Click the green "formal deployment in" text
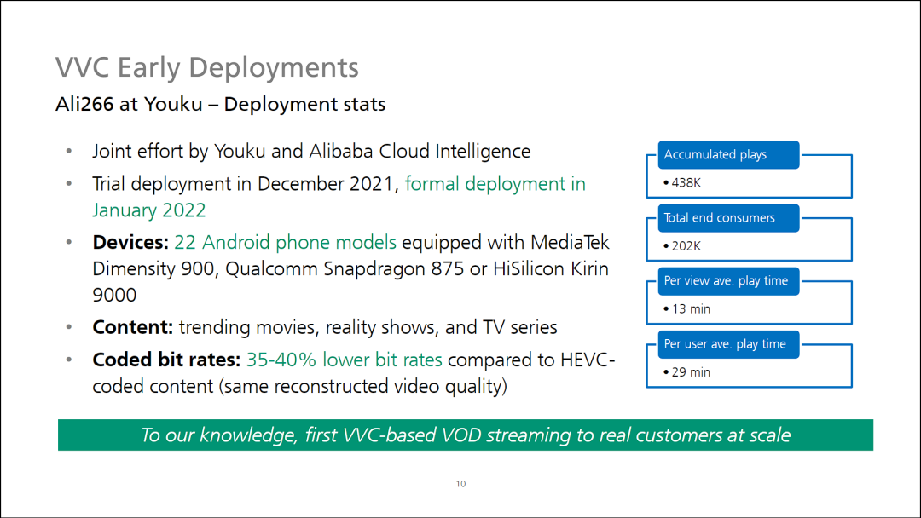This screenshot has height=518, width=921. 495,184
